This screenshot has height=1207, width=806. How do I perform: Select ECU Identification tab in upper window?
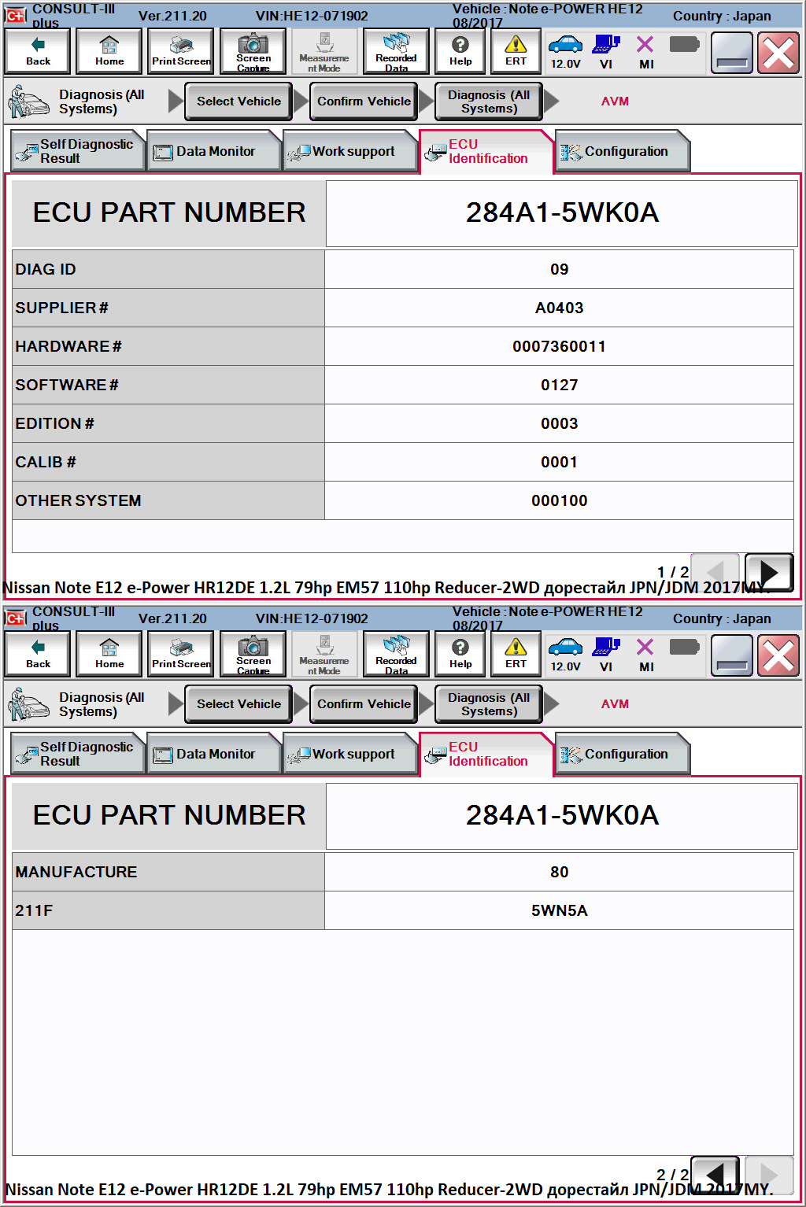[486, 151]
